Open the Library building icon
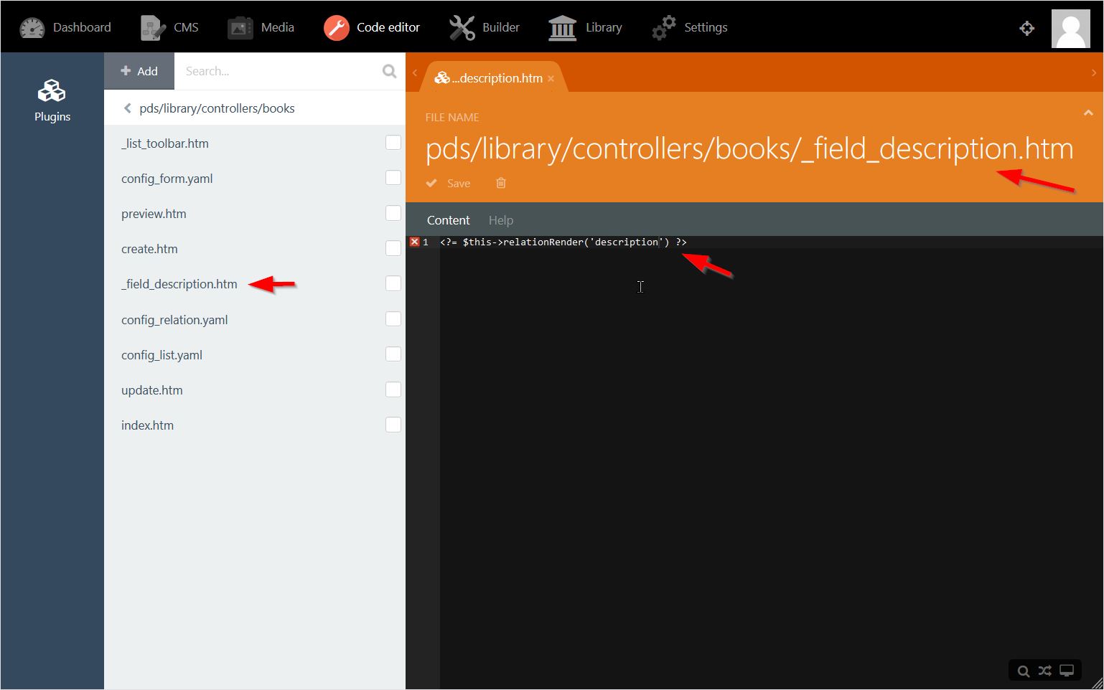Viewport: 1104px width, 690px height. (562, 28)
